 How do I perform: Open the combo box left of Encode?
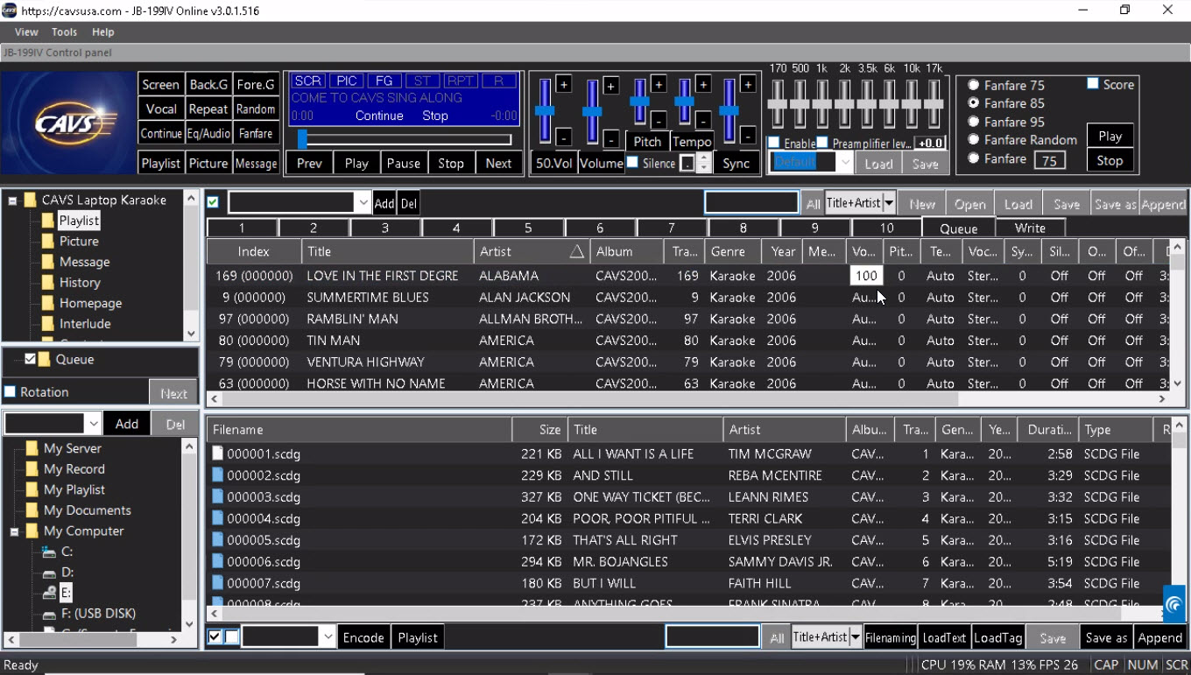[x=328, y=637]
